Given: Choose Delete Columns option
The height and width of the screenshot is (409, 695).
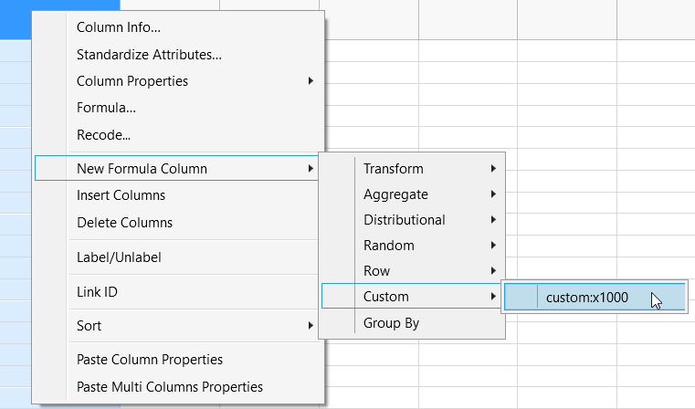Looking at the screenshot, I should pos(124,223).
